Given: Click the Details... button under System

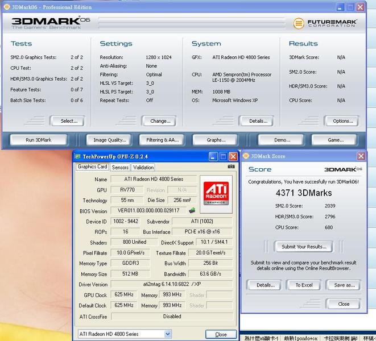Looking at the screenshot, I should click(256, 121).
